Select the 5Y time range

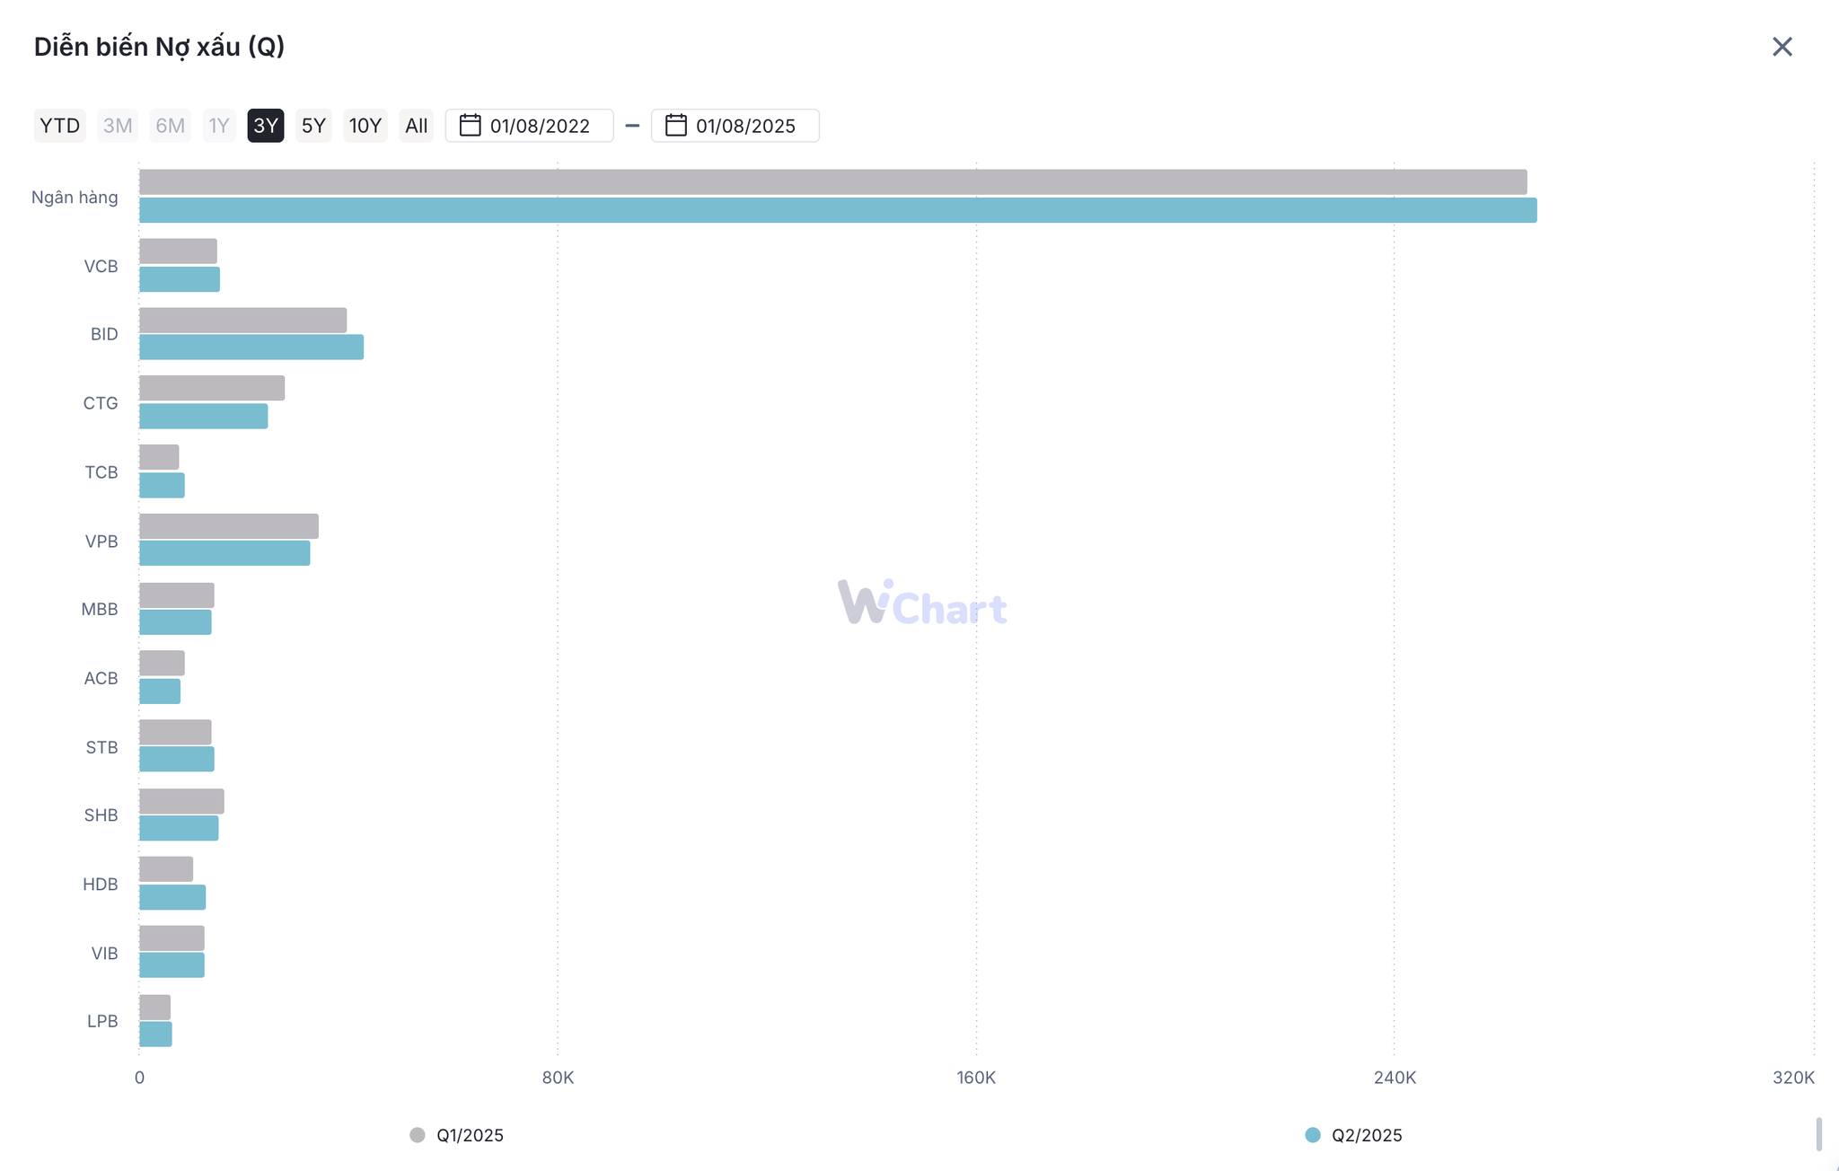(313, 126)
